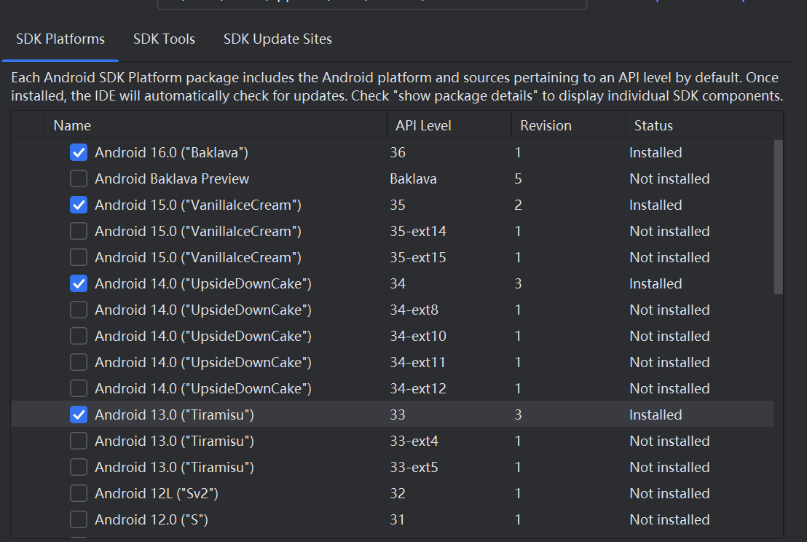Click 'Not installed' status of Android 12L row
The image size is (807, 542).
669,494
